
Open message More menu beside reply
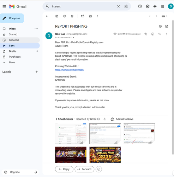point(167,34)
